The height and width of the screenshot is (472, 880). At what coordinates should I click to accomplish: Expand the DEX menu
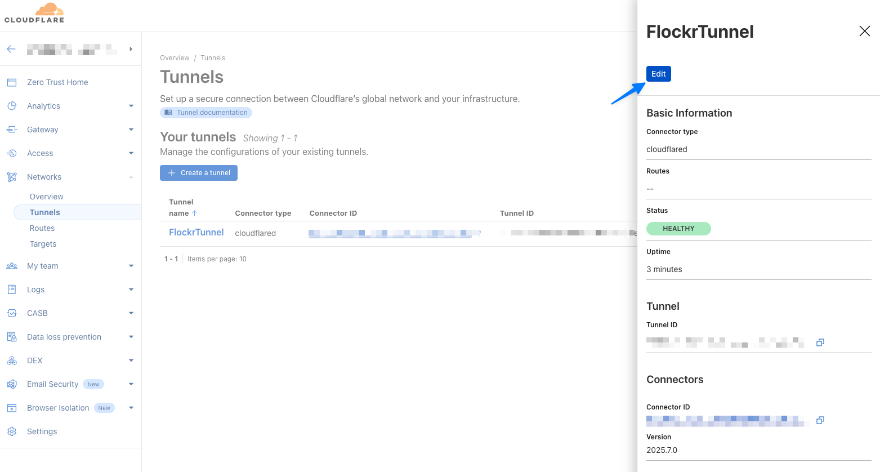(x=131, y=360)
